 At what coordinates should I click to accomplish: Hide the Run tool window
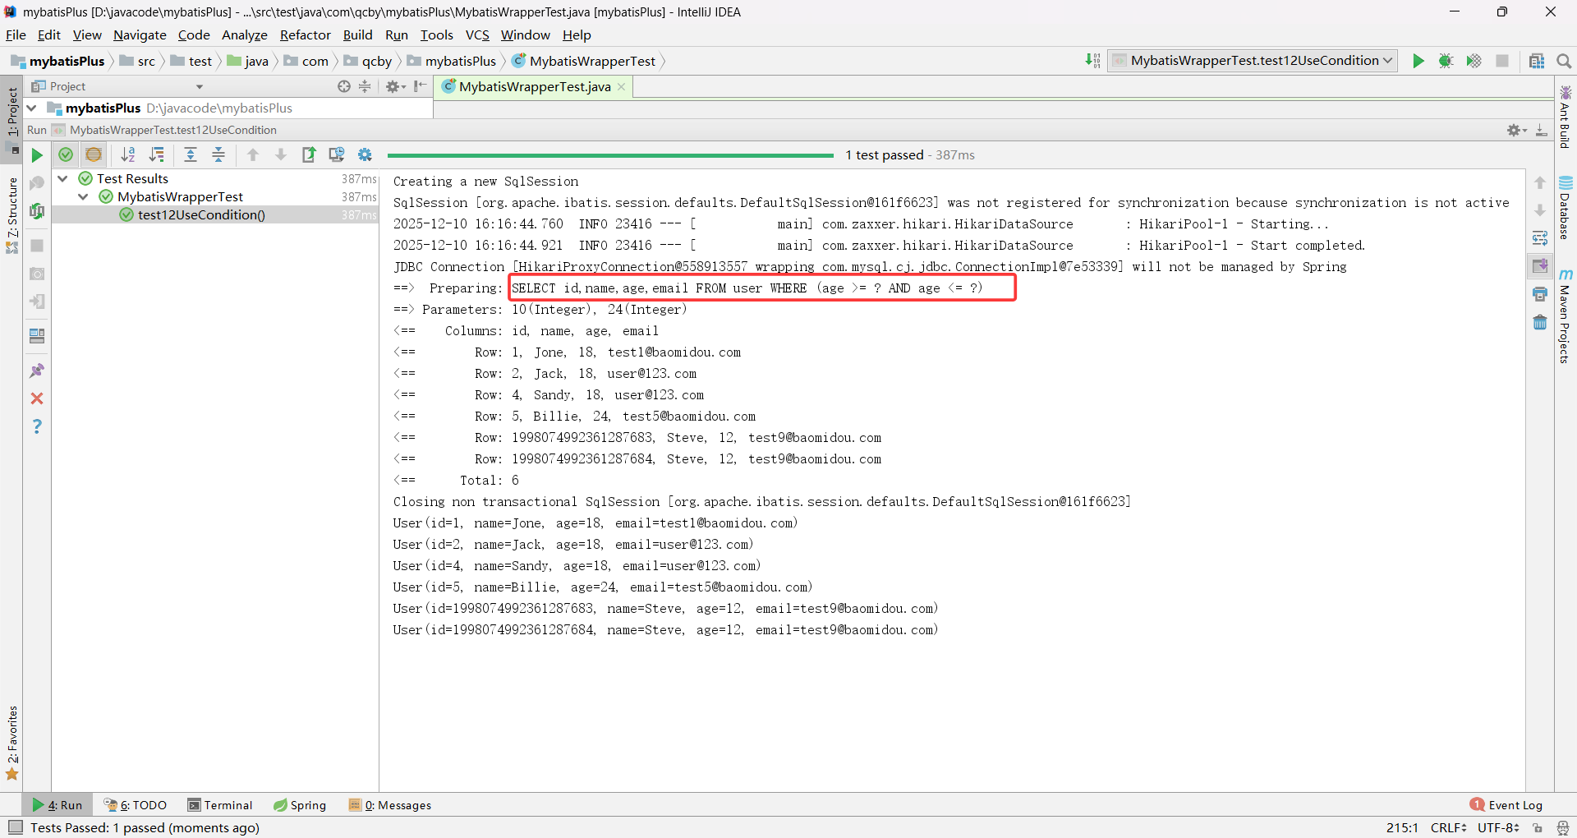click(1542, 130)
